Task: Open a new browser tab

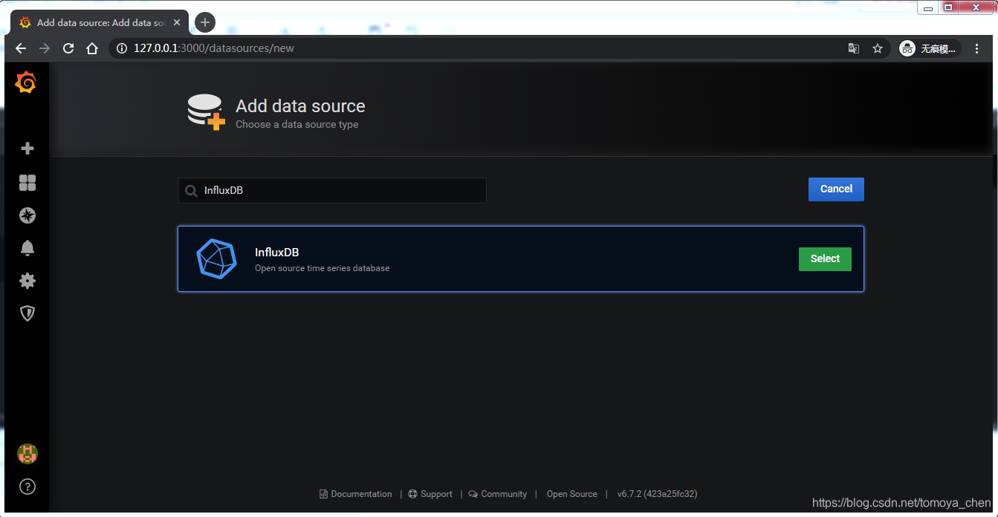Action: [x=205, y=22]
